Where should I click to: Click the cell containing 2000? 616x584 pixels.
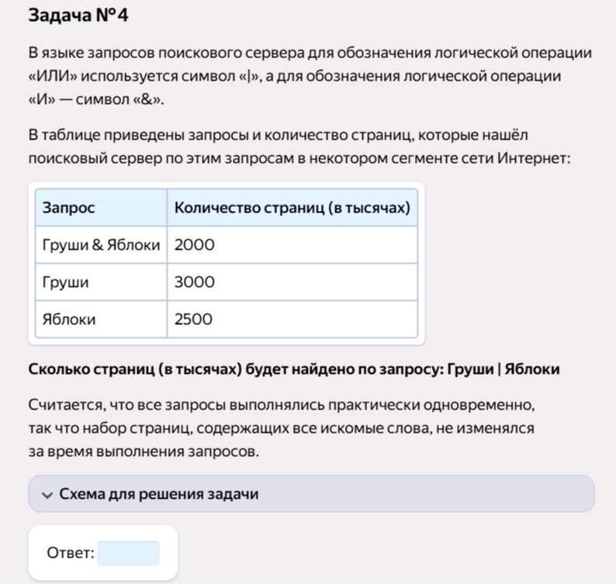[292, 244]
